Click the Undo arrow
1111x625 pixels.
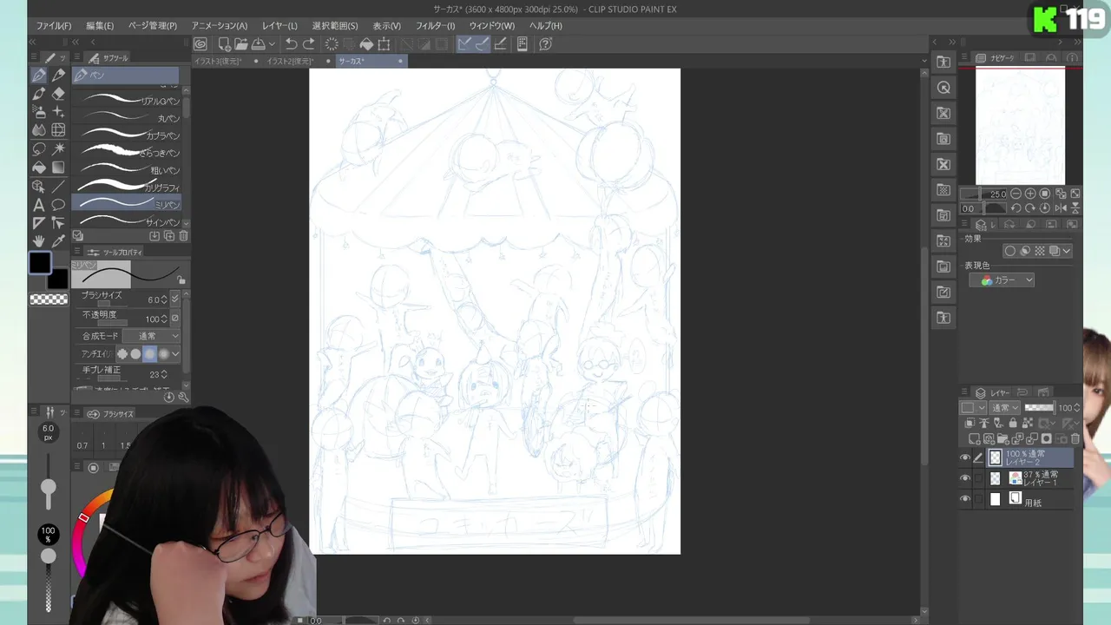click(292, 44)
